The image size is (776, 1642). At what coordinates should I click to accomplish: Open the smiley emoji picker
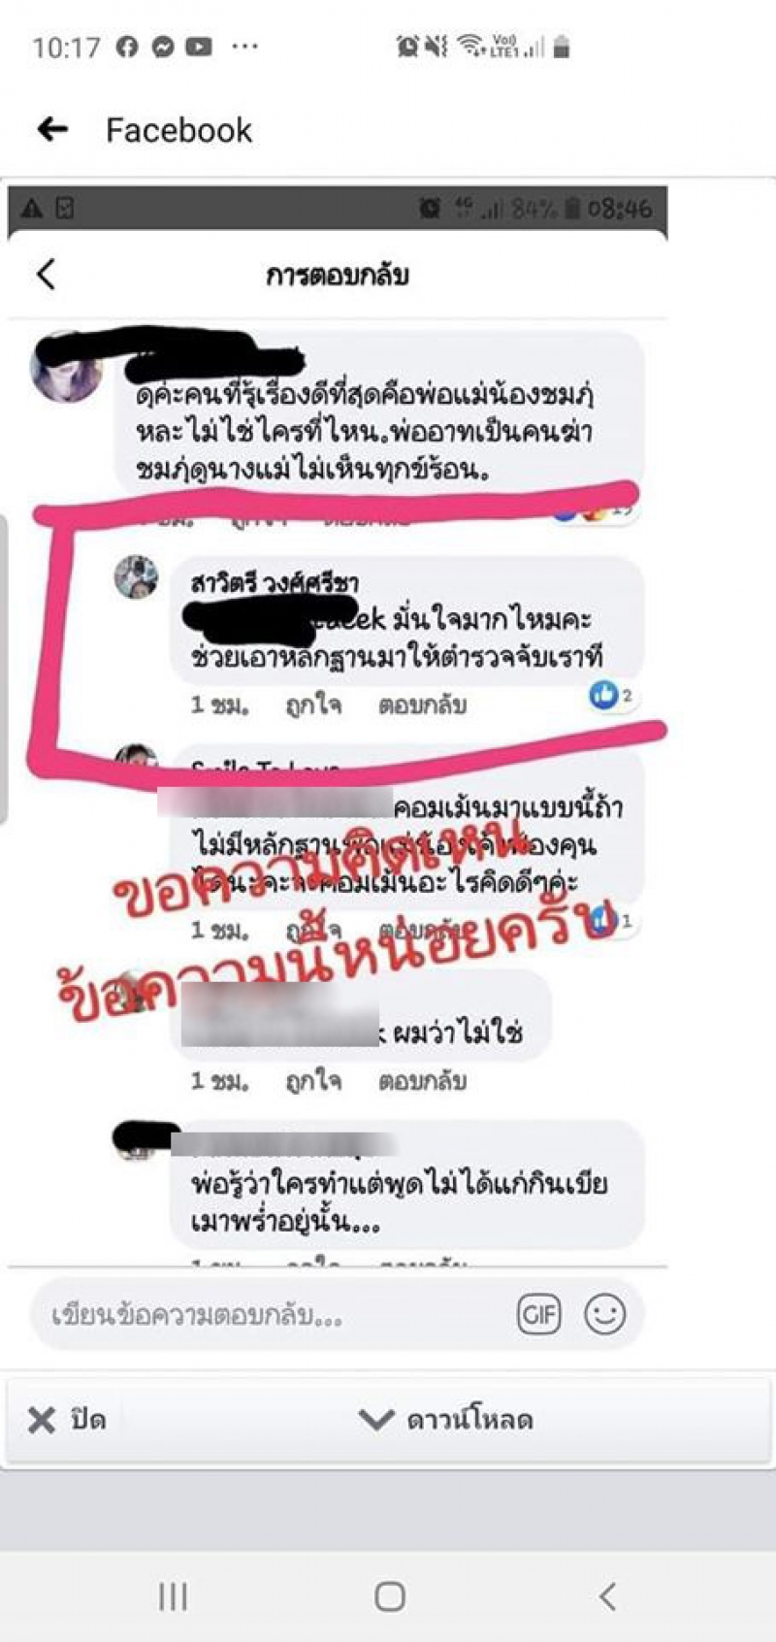605,1315
